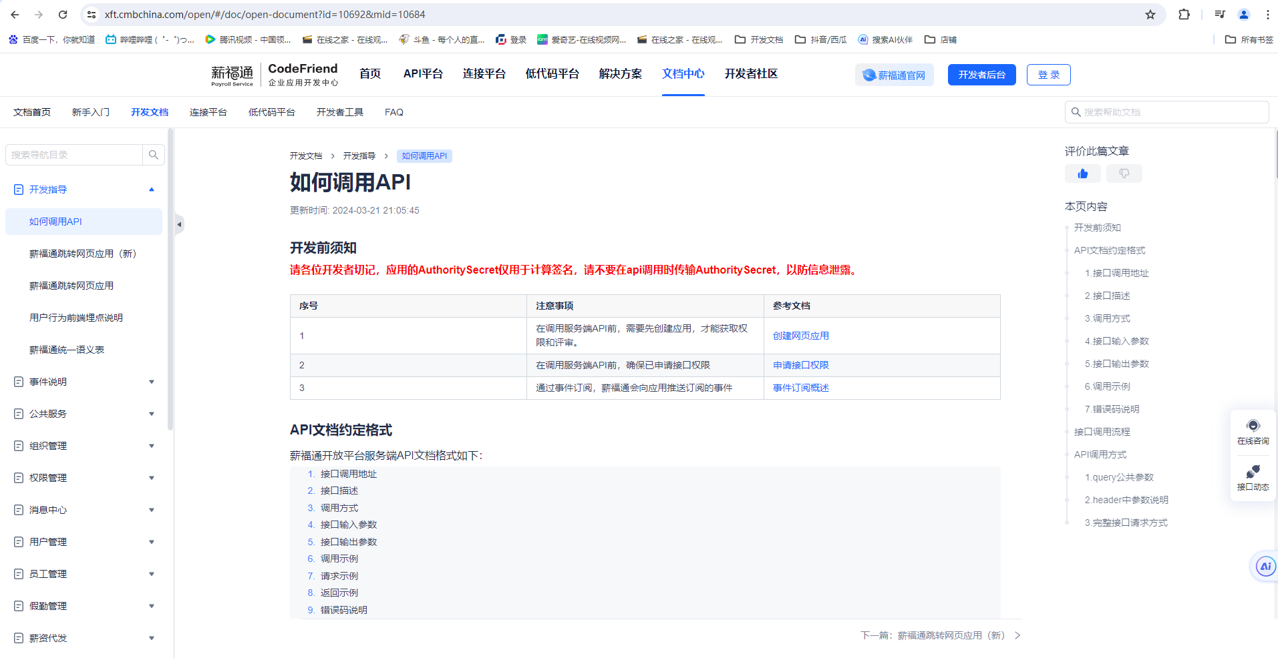Click the 薪福通官网 button
Viewport: 1278px width, 660px height.
coord(895,75)
